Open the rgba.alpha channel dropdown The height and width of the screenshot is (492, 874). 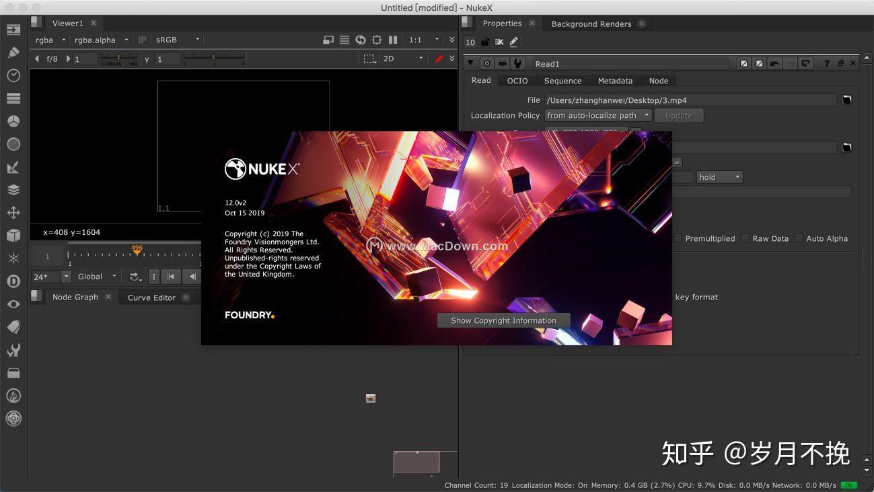[102, 40]
